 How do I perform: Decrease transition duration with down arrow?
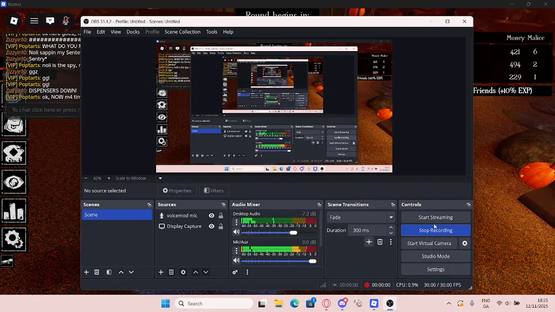pos(391,232)
